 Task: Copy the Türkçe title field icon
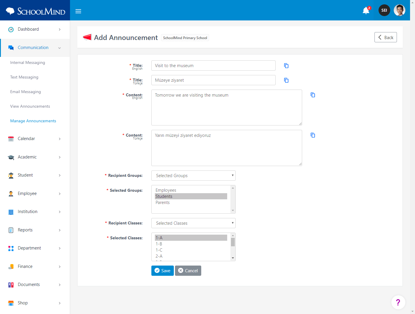[286, 80]
